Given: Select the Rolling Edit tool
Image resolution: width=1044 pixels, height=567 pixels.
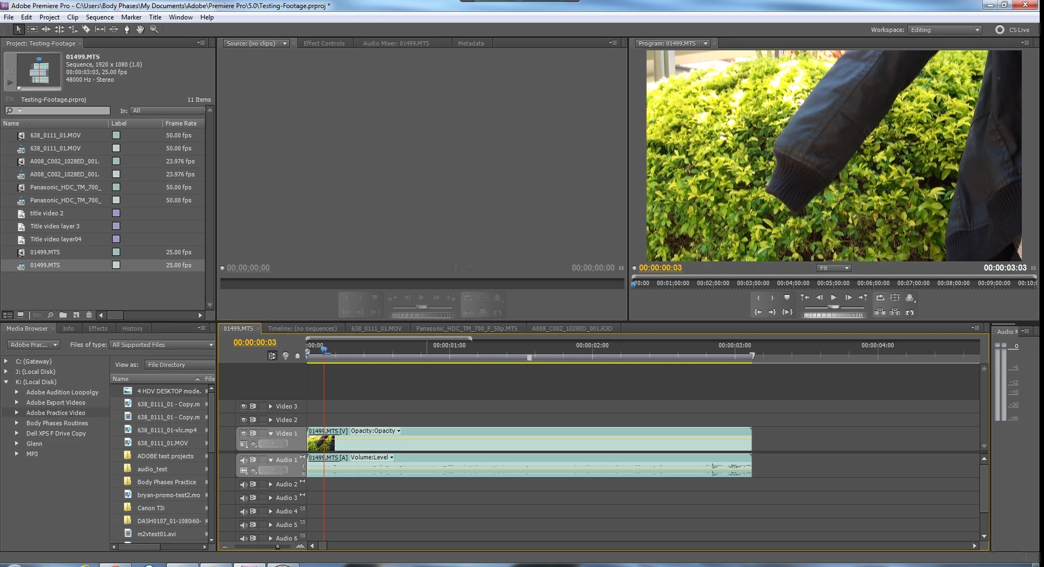Looking at the screenshot, I should coord(60,30).
